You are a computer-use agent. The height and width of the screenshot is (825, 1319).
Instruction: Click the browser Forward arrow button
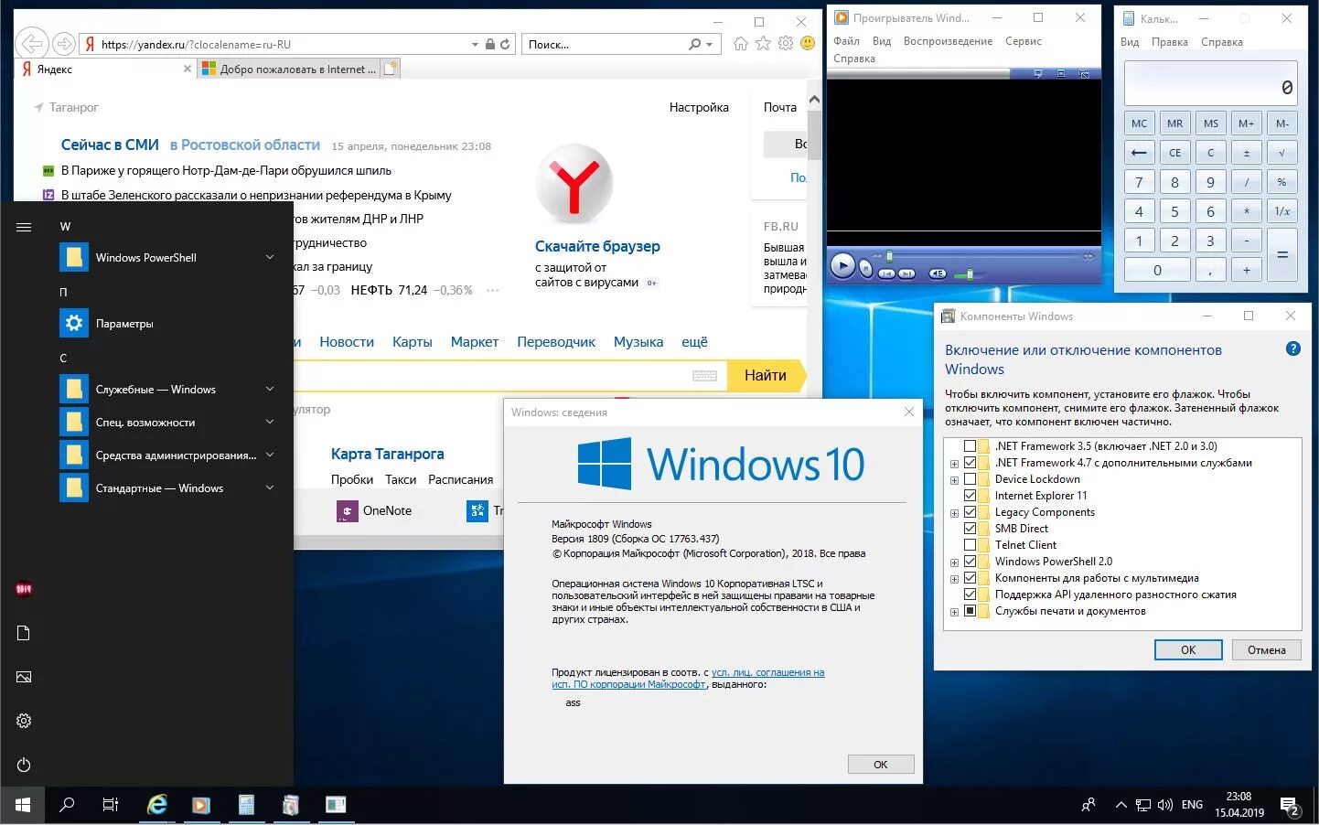tap(63, 43)
